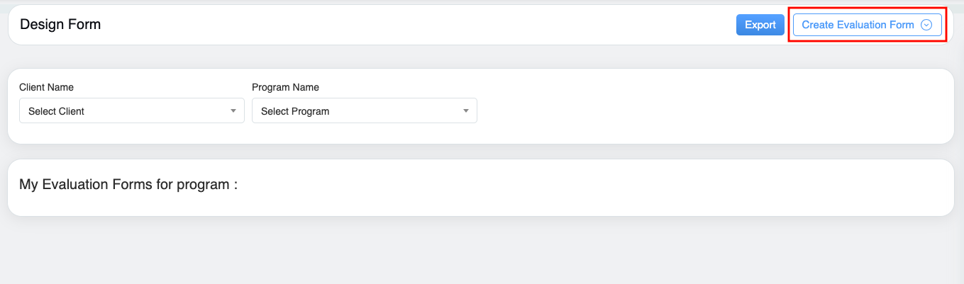Expand the Select Program combo box
The height and width of the screenshot is (284, 964).
tap(364, 111)
